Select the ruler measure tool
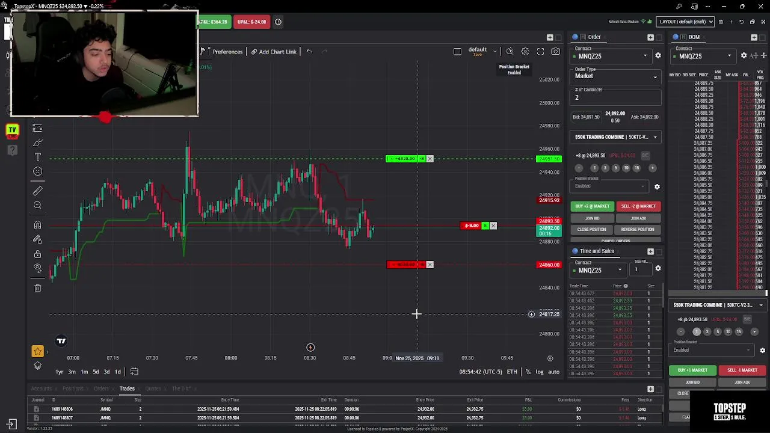The width and height of the screenshot is (770, 433). coord(37,191)
